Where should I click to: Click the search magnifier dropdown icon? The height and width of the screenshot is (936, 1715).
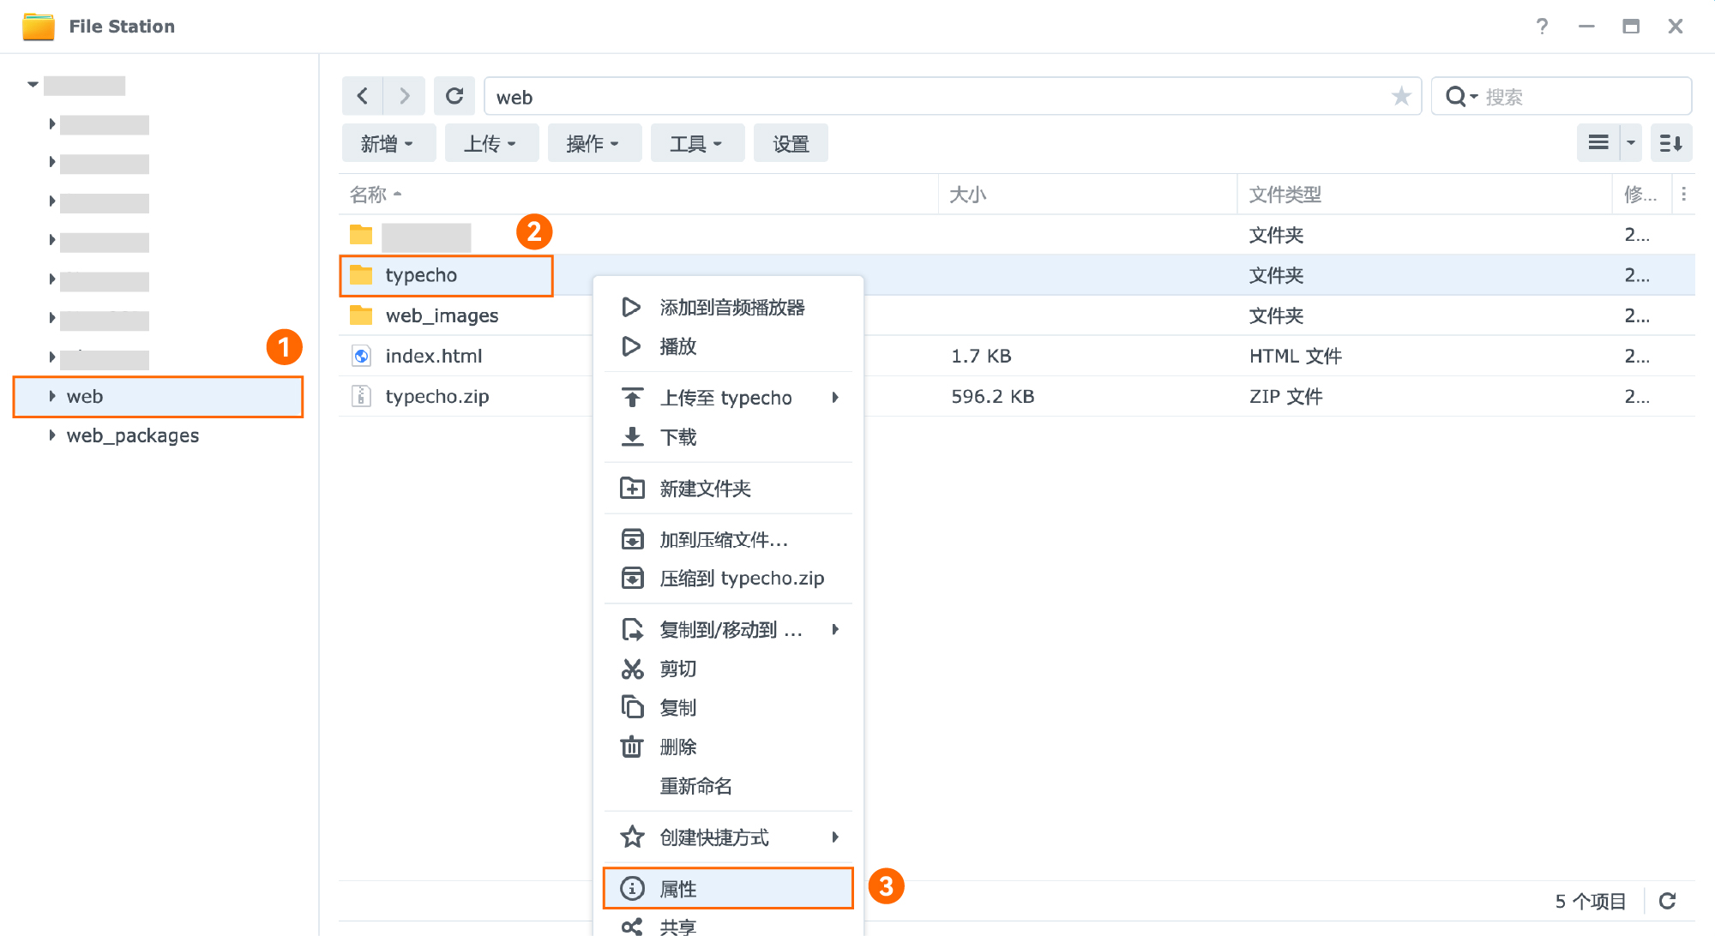click(1460, 96)
